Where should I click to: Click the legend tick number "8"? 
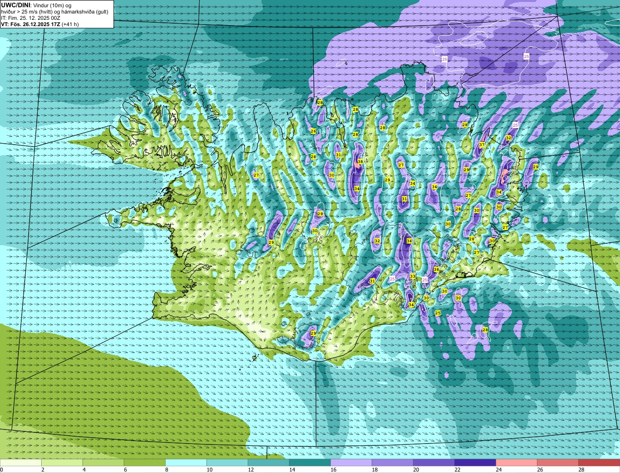click(167, 470)
